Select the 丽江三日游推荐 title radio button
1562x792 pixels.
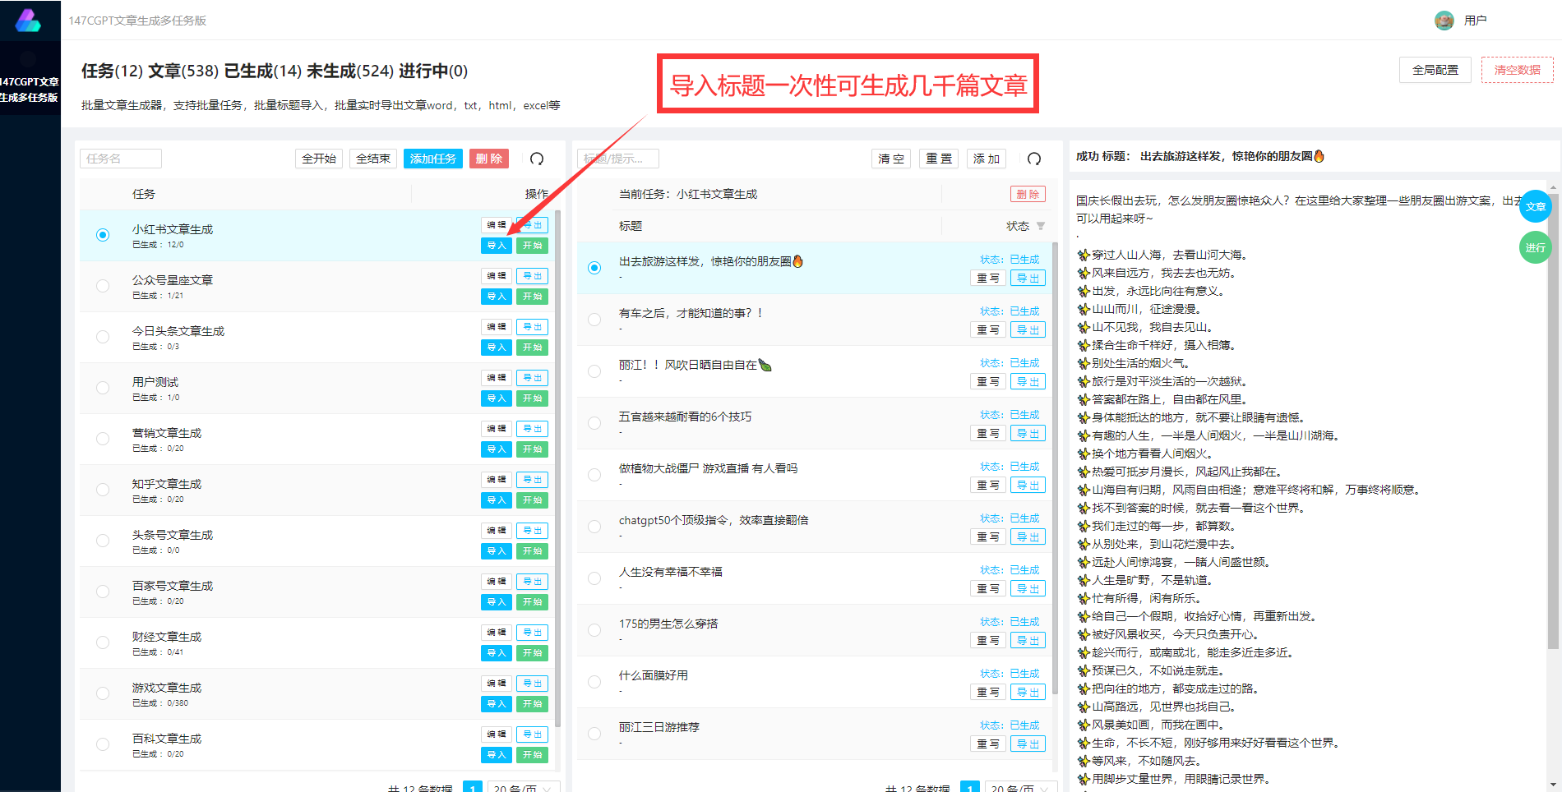click(x=594, y=733)
